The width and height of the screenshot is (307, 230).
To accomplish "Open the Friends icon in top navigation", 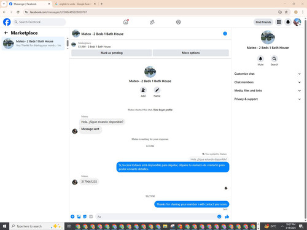I will (152, 22).
